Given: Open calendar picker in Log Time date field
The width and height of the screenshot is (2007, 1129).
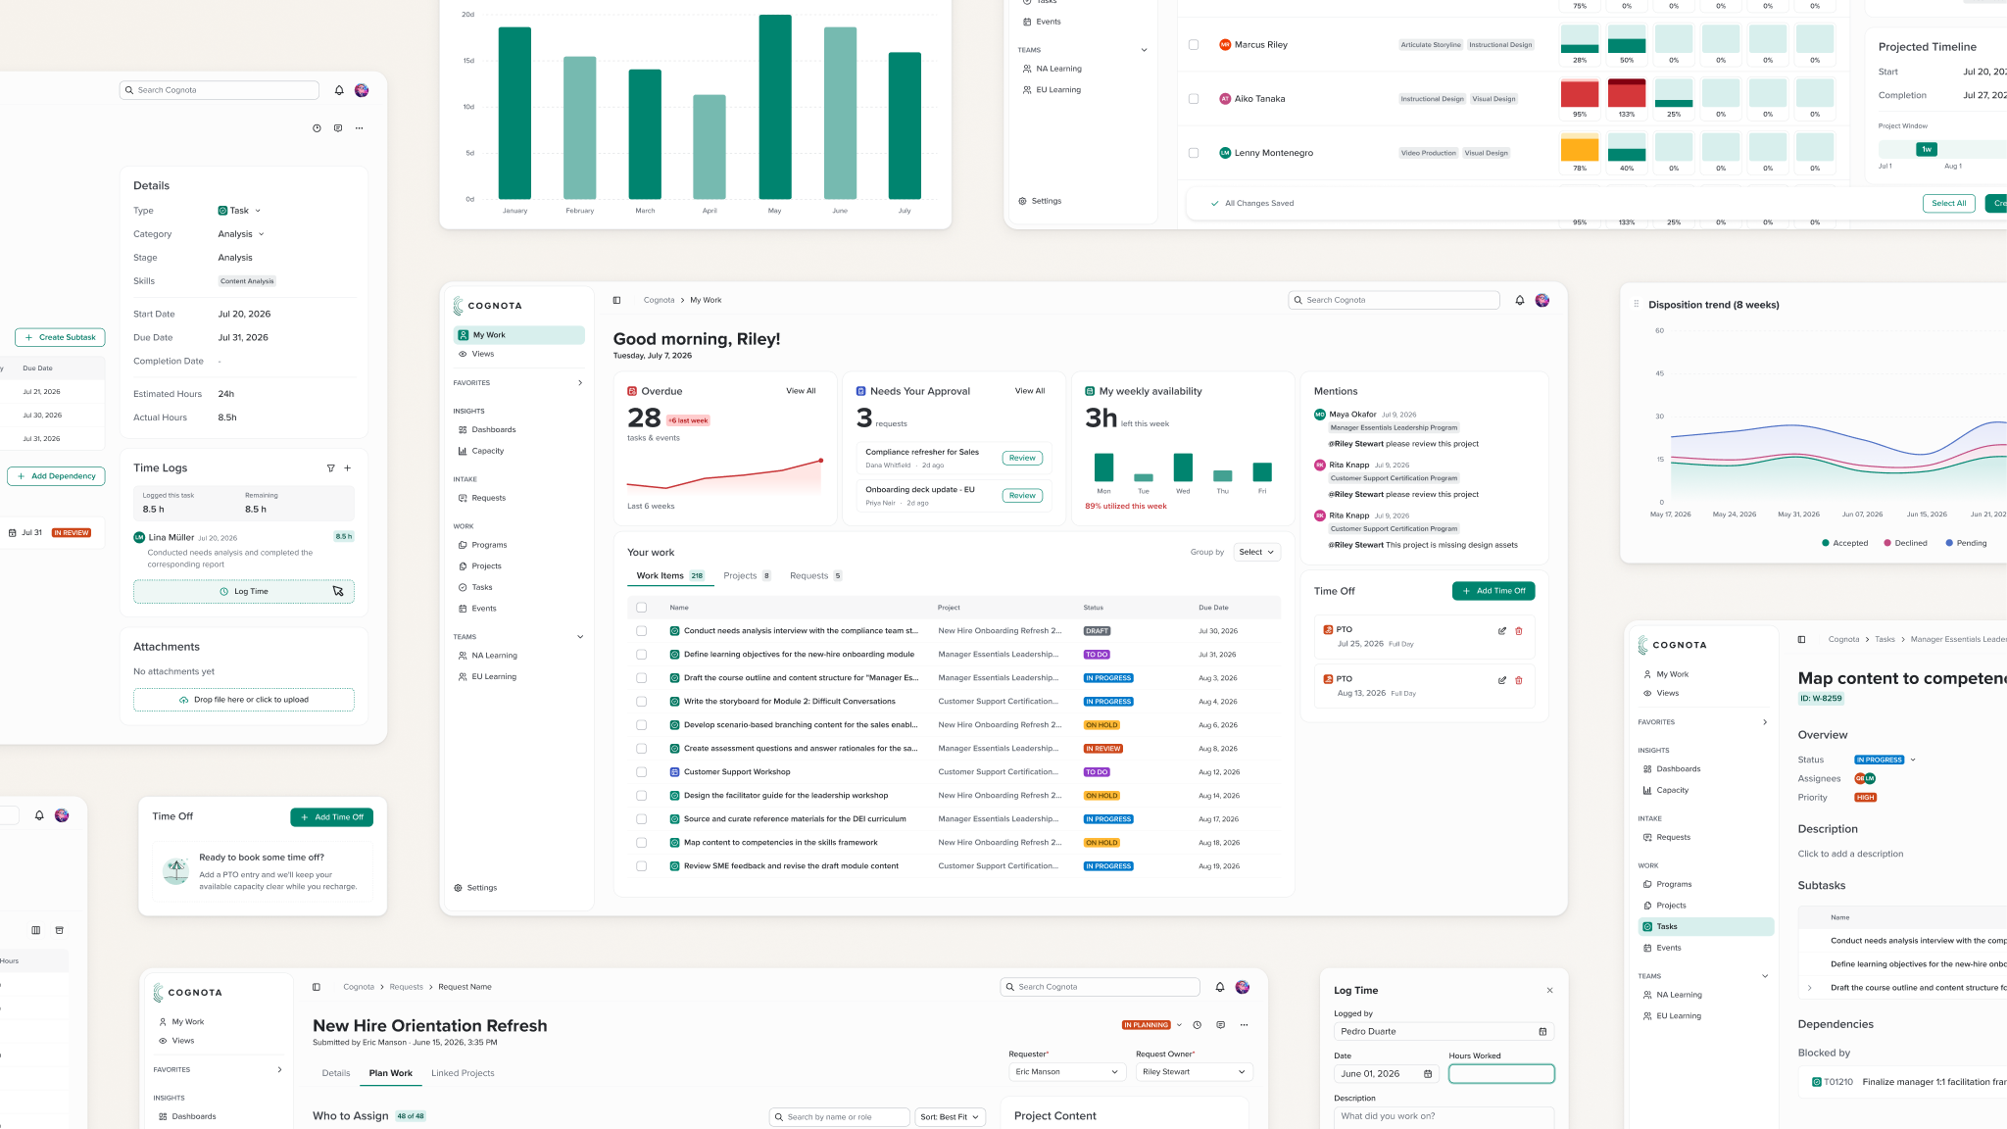Looking at the screenshot, I should (x=1428, y=1074).
